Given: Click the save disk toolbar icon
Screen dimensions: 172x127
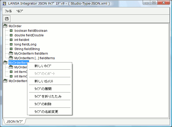Looking at the screenshot, I should click(7, 19).
